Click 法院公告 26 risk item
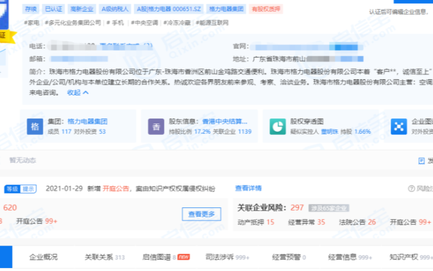 point(357,222)
